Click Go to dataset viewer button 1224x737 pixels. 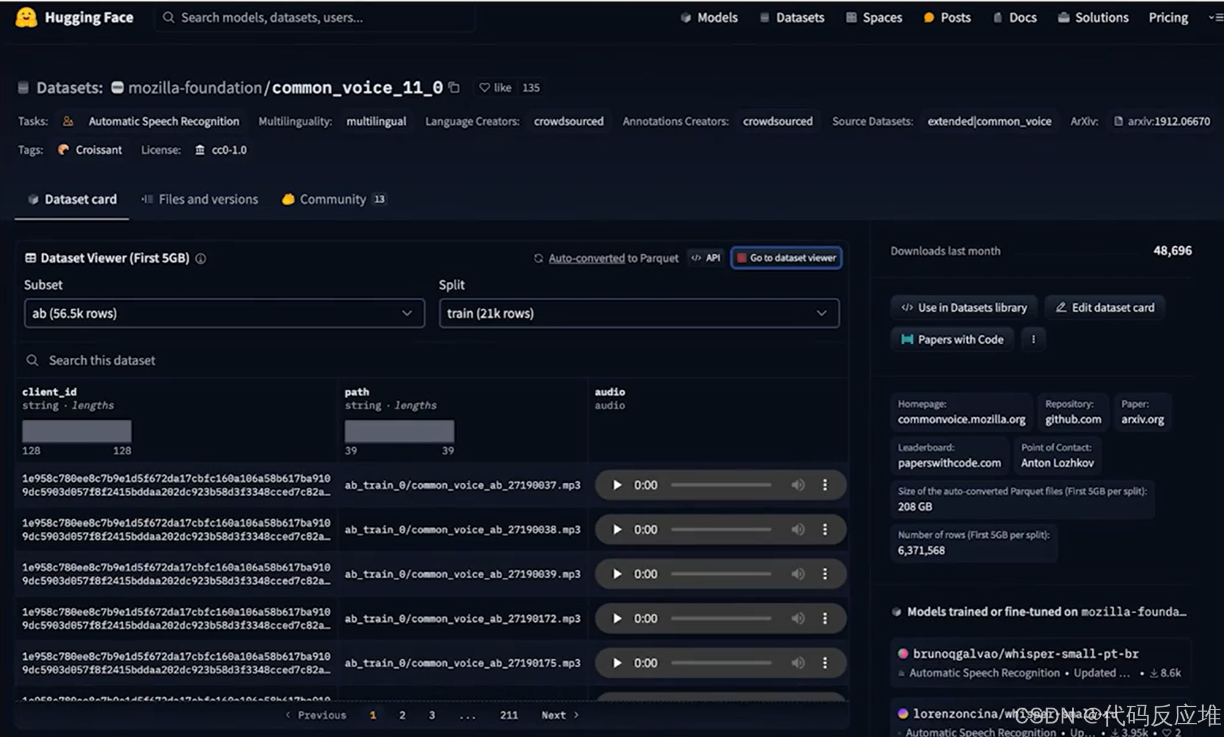(786, 258)
